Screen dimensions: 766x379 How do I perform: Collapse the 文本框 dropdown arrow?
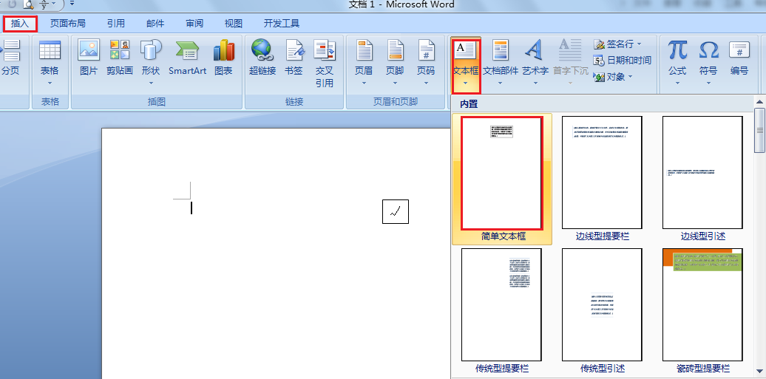(466, 83)
